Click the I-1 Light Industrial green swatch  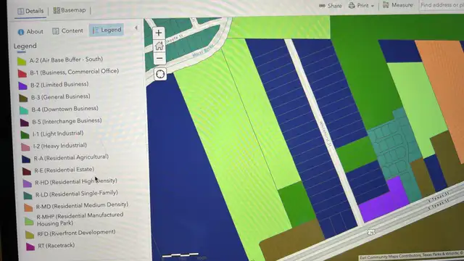tap(25, 135)
